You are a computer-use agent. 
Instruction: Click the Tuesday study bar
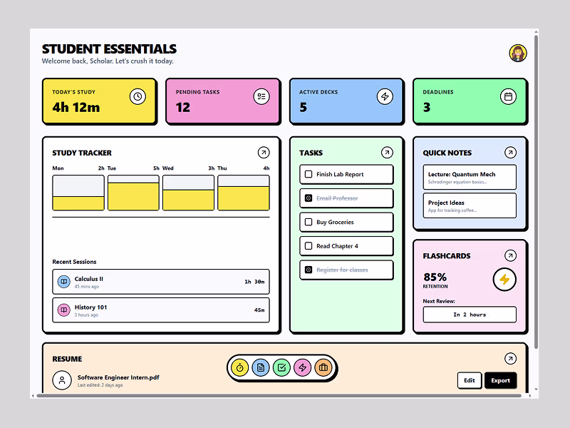pyautogui.click(x=133, y=193)
